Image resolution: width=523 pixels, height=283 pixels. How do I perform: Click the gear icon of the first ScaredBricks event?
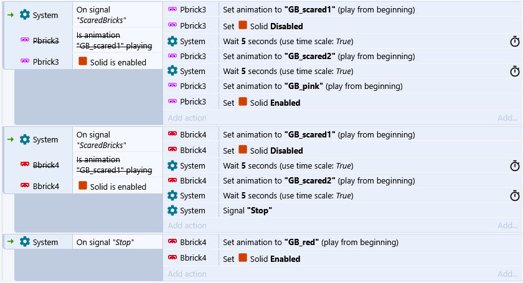(25, 15)
